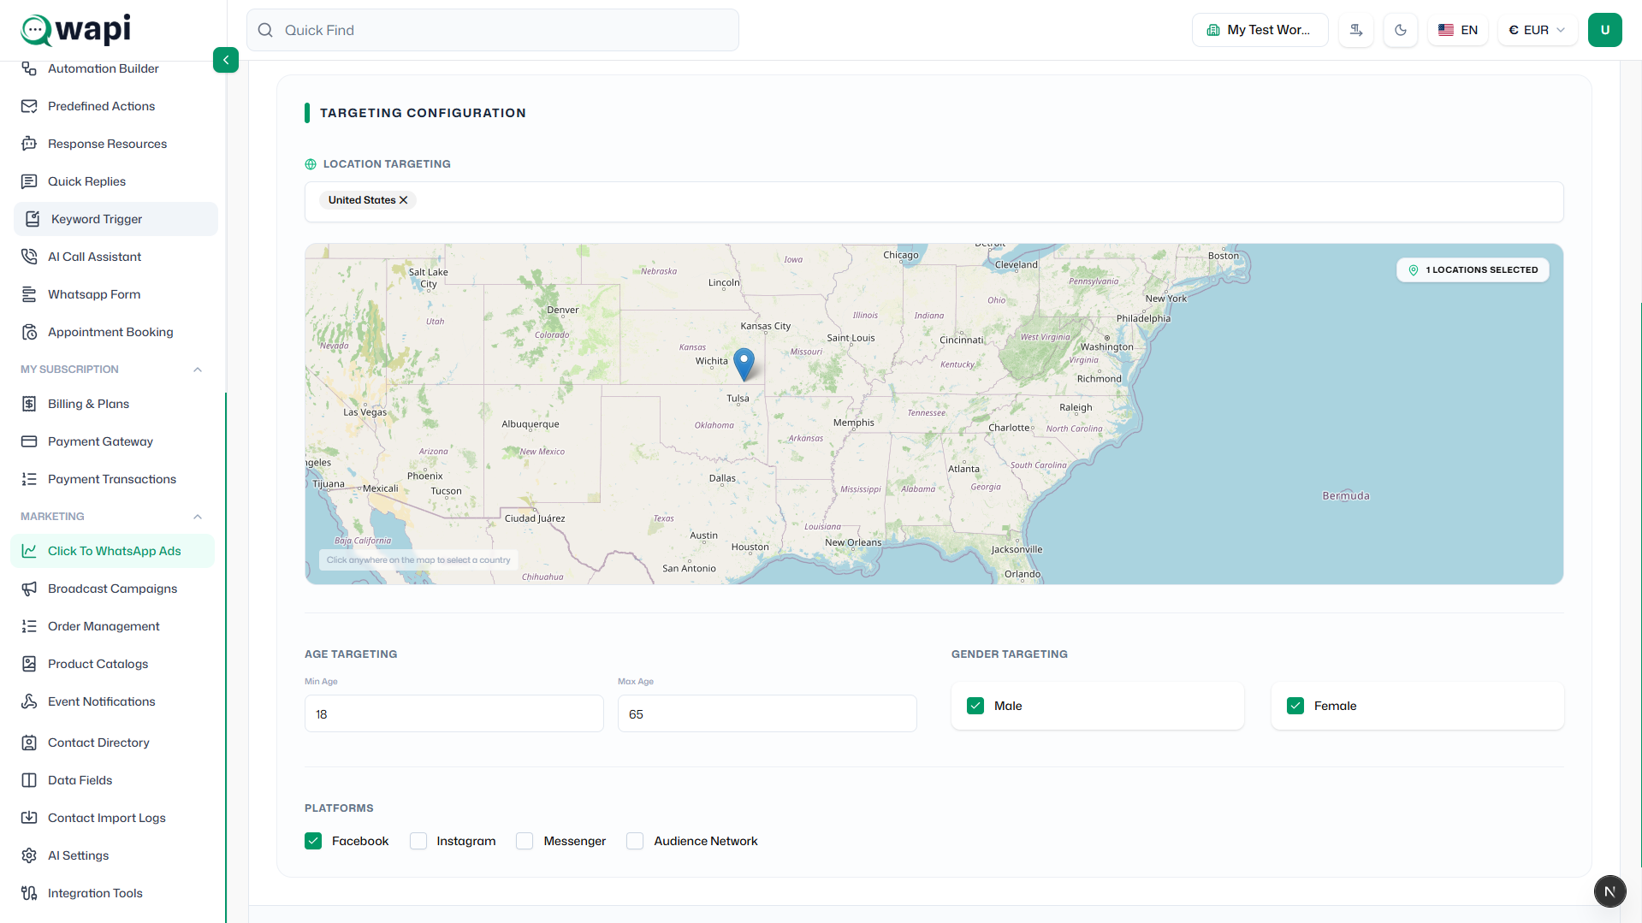
Task: Click the Broadcast Campaigns megaphone icon
Action: click(x=29, y=589)
